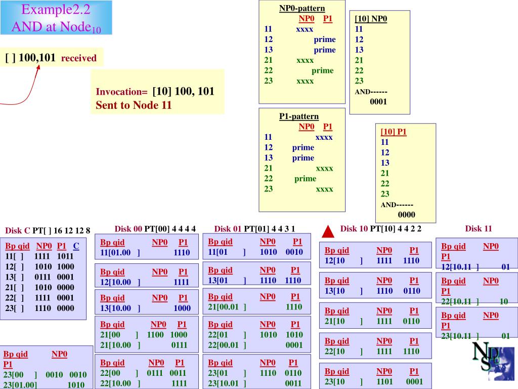Click the blue "C" column header in Disk C
The image size is (518, 389).
pos(76,246)
